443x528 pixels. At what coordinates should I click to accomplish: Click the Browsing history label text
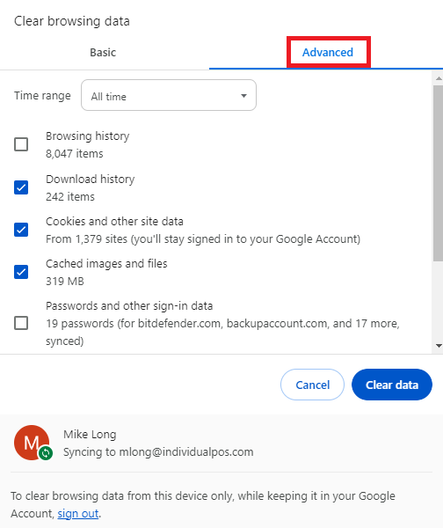point(87,136)
